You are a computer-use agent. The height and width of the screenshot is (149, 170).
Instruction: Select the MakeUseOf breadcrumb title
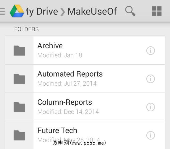pos(92,11)
